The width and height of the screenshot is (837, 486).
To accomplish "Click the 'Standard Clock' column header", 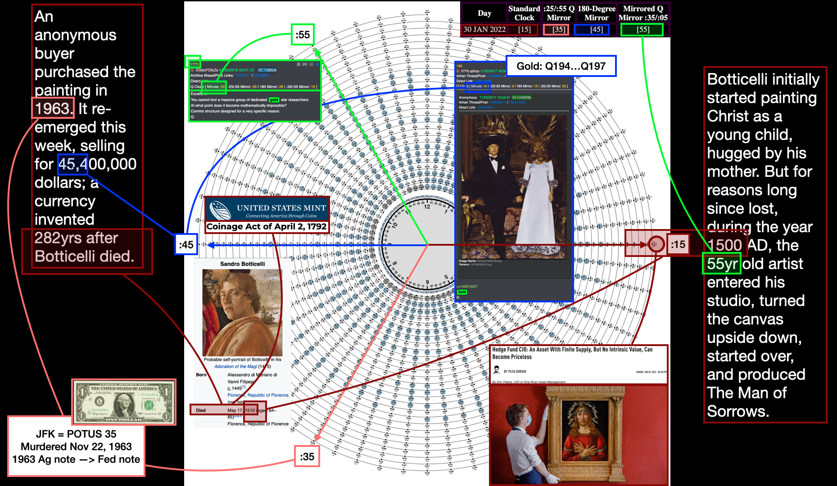I will coord(524,13).
